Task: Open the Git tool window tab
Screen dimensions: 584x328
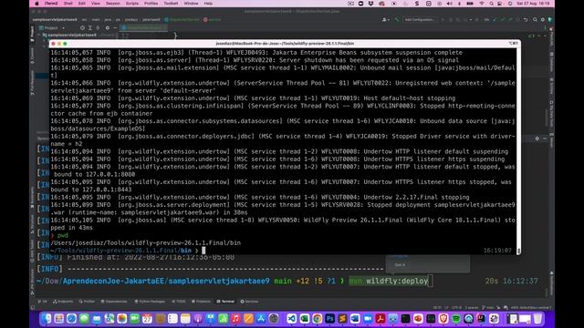Action: (x=43, y=302)
